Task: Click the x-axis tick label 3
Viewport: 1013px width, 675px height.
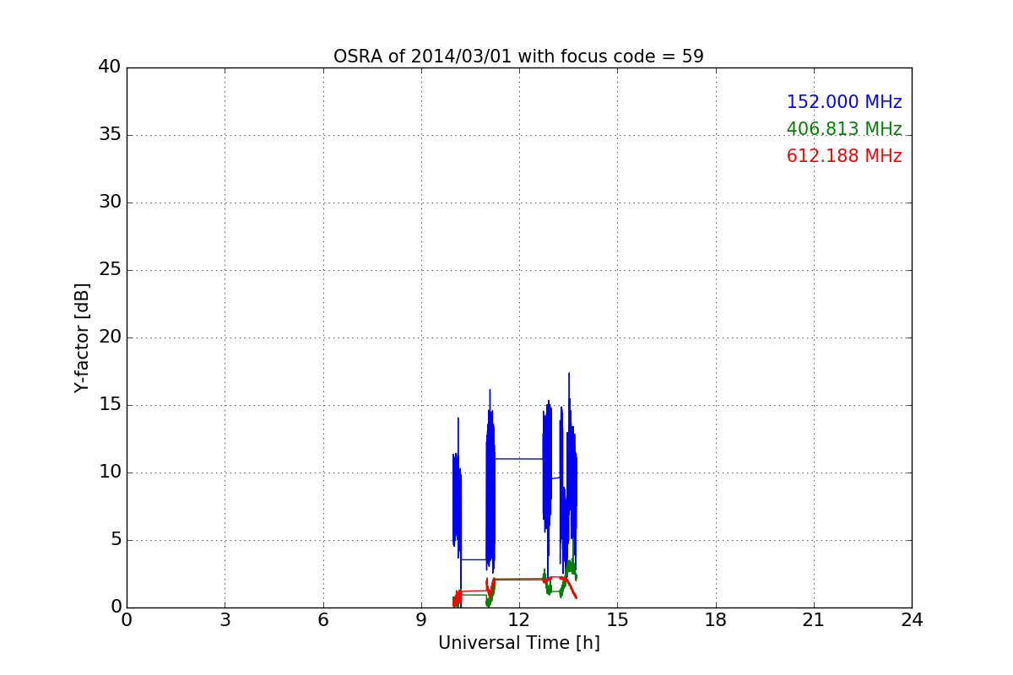Action: (x=225, y=620)
